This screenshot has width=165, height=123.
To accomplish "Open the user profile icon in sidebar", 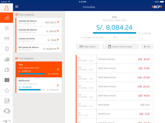I will coord(7,8).
